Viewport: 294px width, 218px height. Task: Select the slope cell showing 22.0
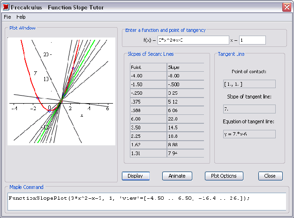point(185,119)
